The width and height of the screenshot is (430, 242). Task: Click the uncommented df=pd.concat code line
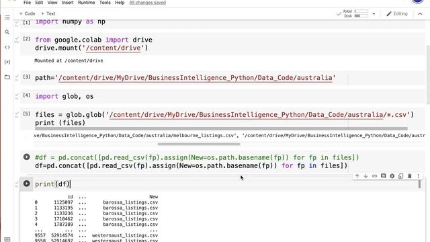click(x=191, y=166)
